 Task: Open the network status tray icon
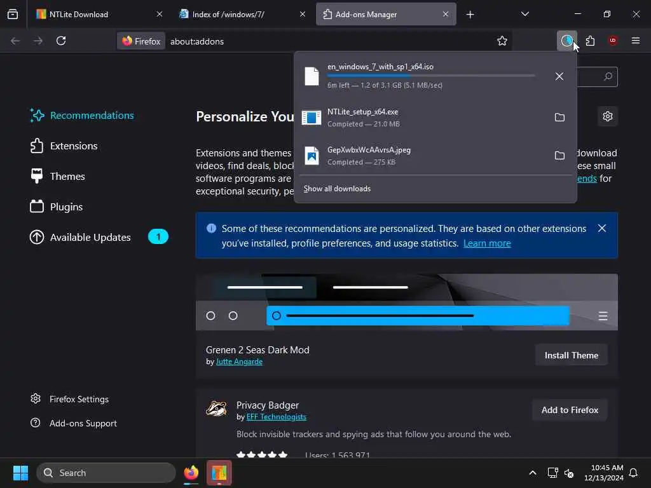[552, 473]
